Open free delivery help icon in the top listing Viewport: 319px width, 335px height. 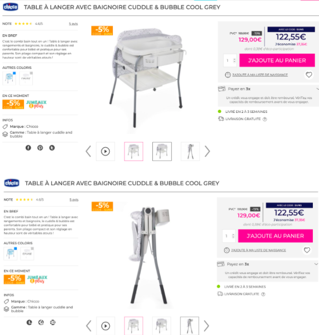[265, 119]
